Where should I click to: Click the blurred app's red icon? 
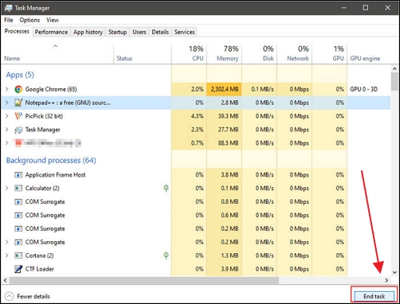pyautogui.click(x=18, y=143)
